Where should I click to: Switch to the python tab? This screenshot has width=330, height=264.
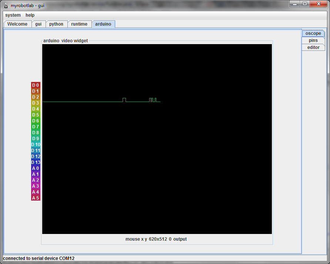56,24
